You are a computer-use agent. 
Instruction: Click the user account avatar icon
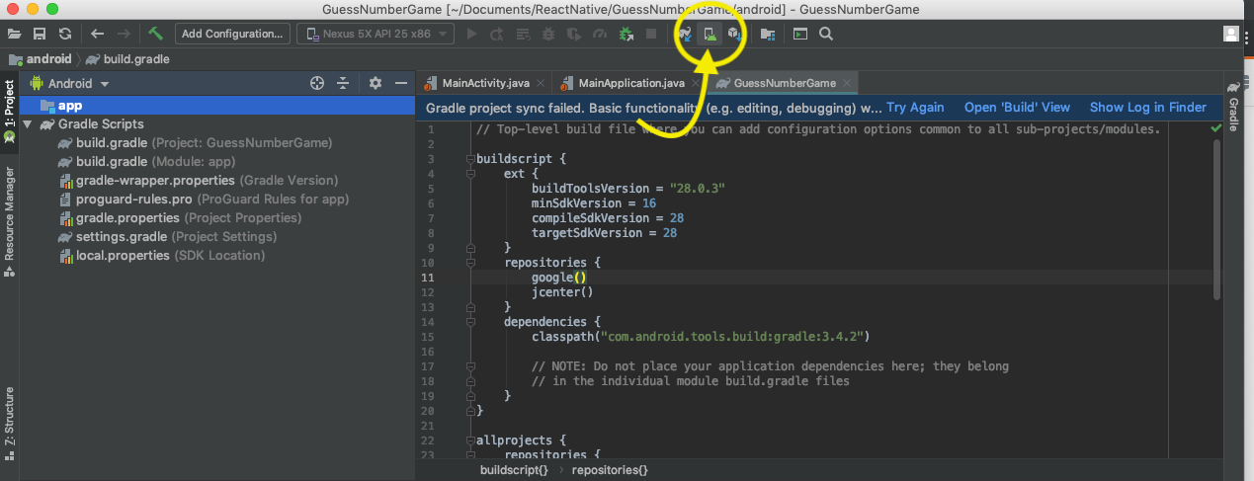point(1231,34)
